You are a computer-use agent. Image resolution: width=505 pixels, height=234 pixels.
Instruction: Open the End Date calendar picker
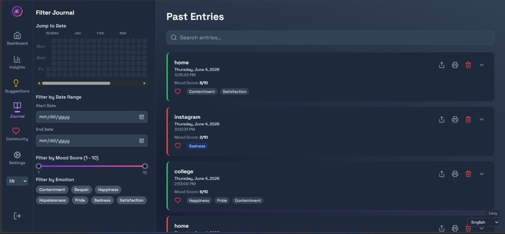(x=142, y=141)
